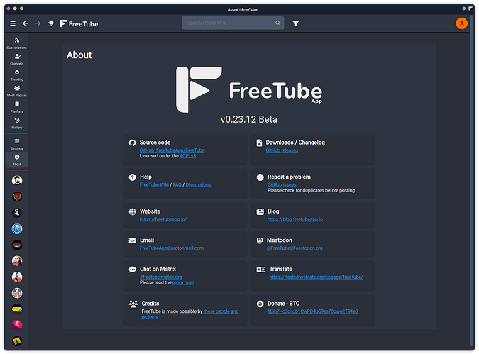This screenshot has height=354, width=479.
Task: Open Trending from the sidebar
Action: pyautogui.click(x=17, y=74)
